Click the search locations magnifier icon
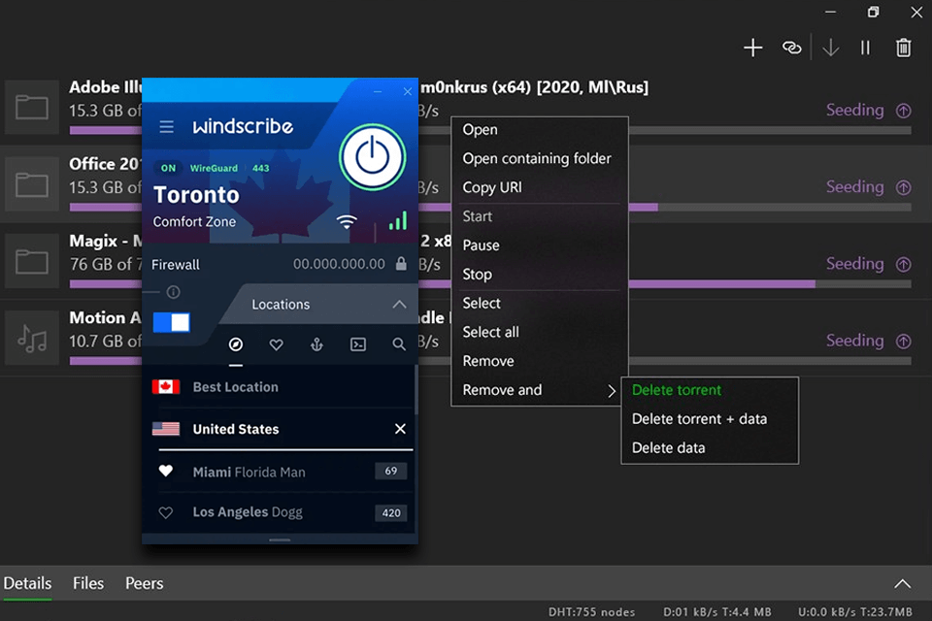This screenshot has width=932, height=621. coord(399,344)
